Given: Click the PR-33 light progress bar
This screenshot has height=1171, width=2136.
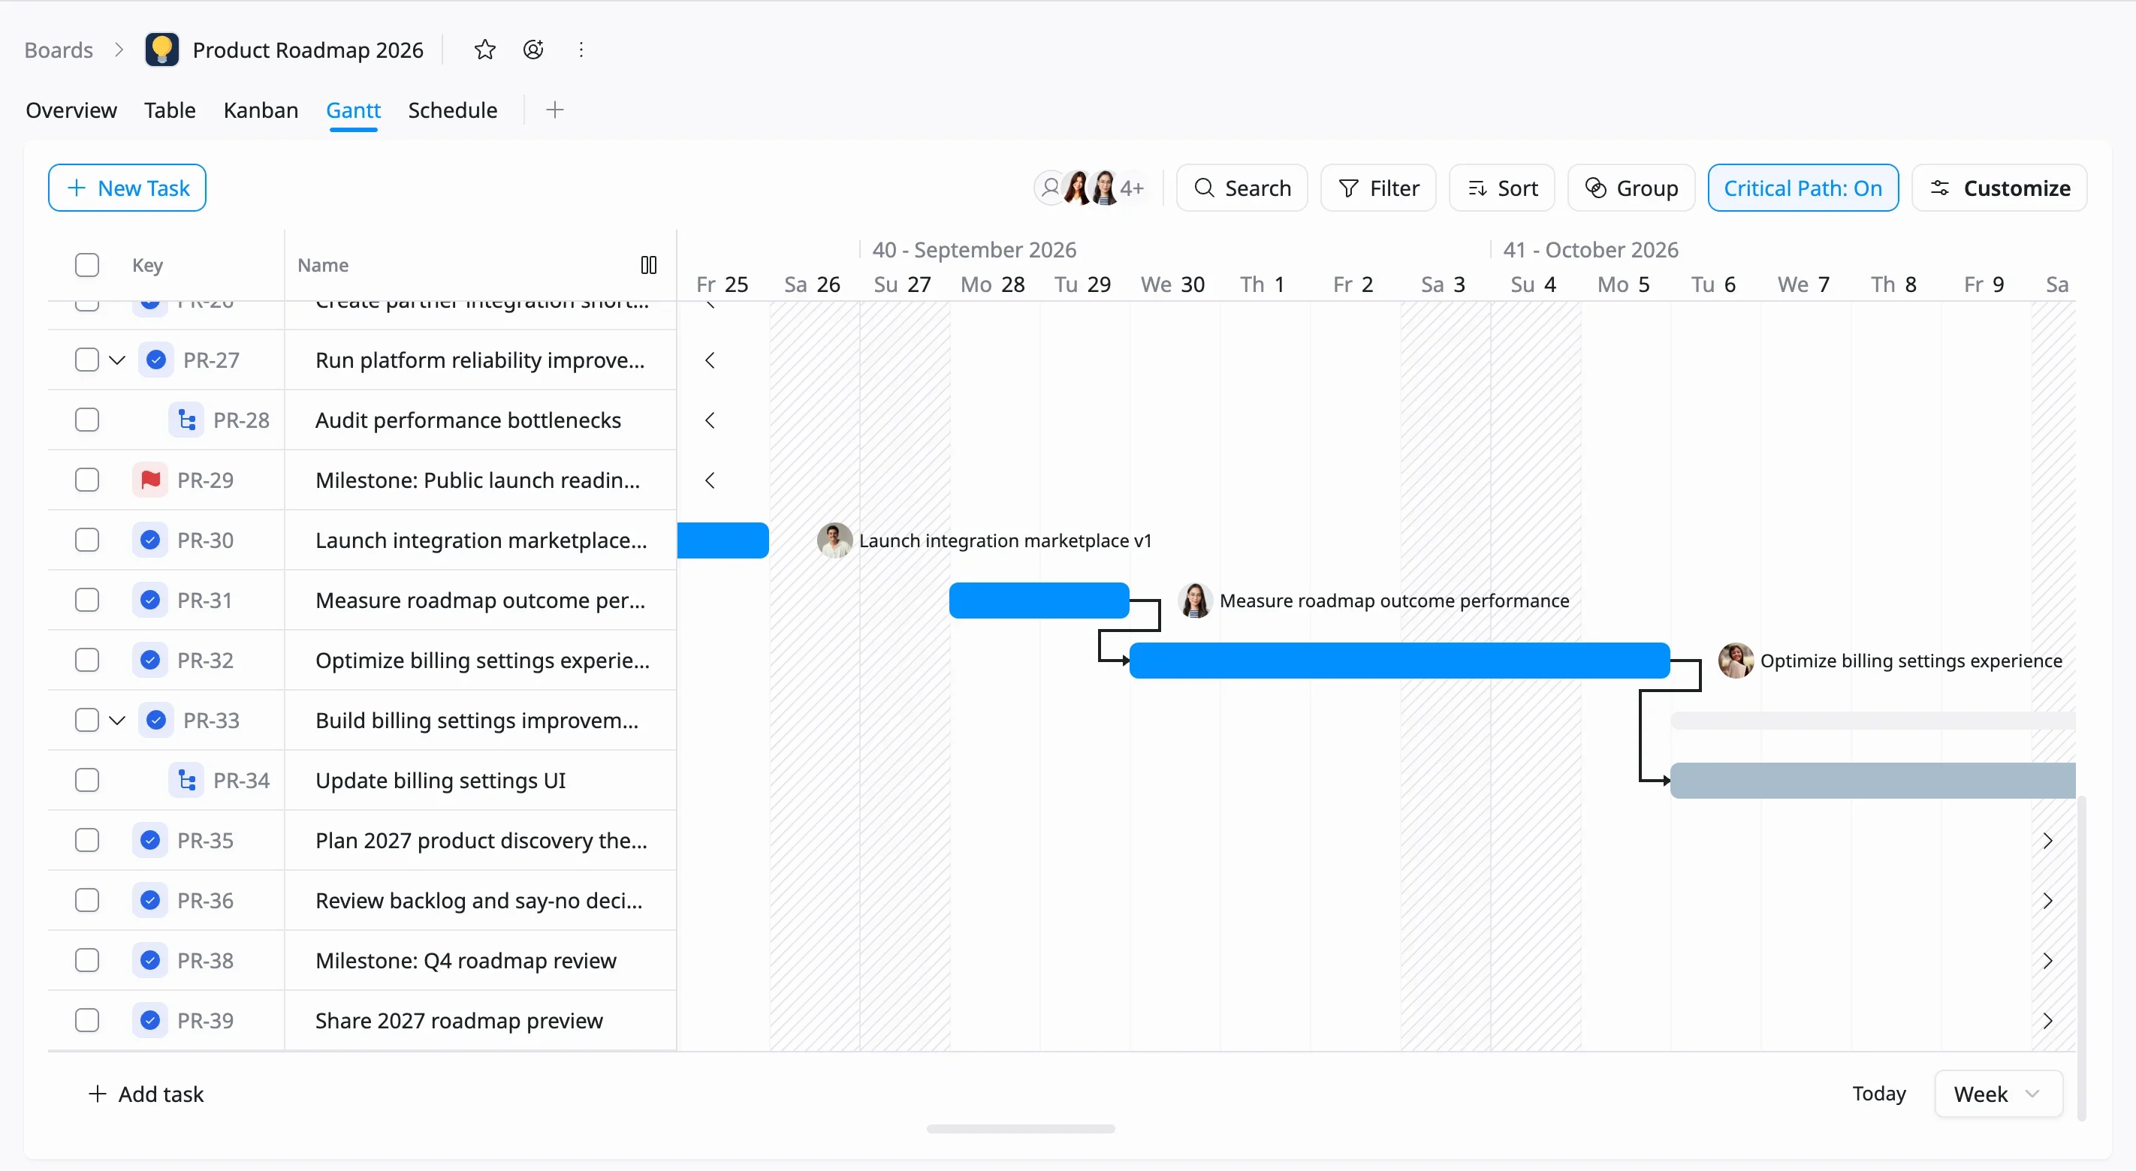Looking at the screenshot, I should tap(1872, 721).
